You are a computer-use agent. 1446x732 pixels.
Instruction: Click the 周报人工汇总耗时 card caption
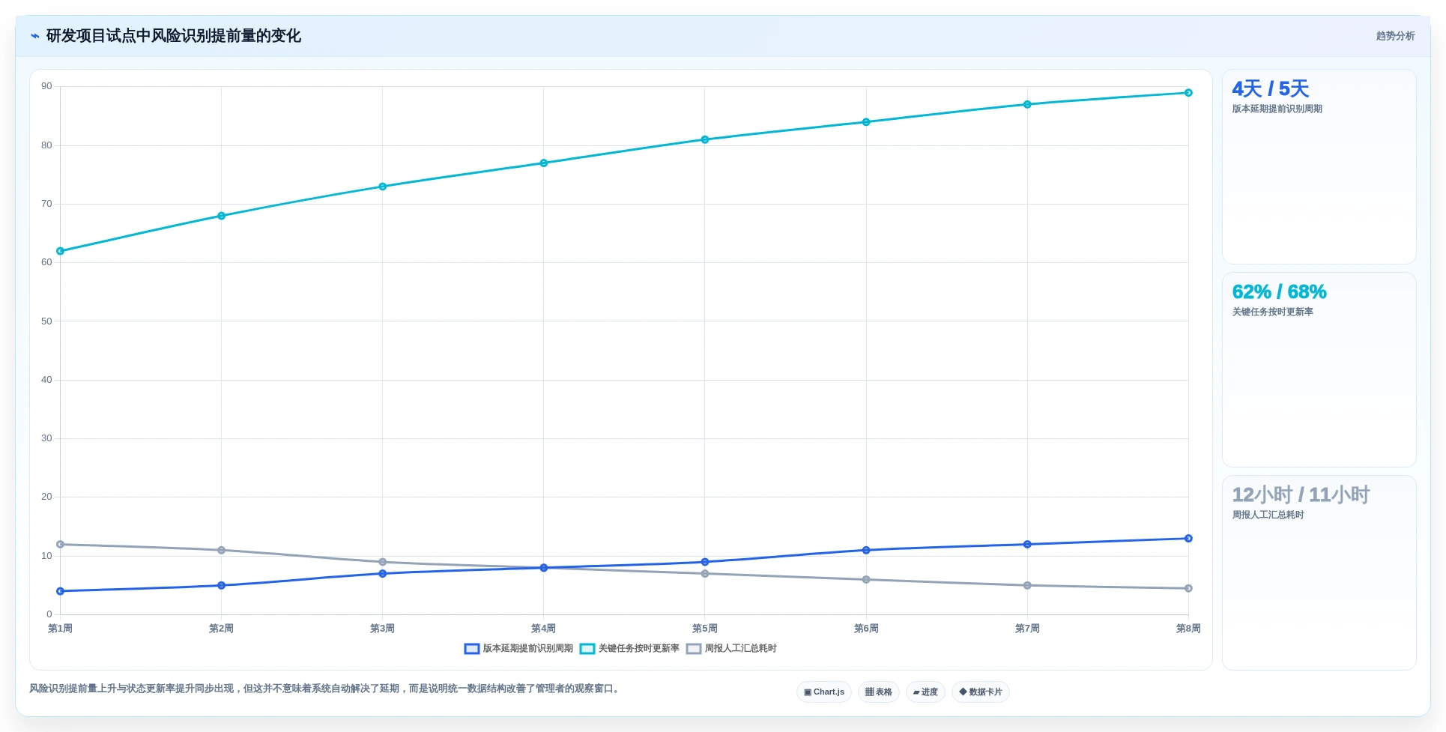click(x=1268, y=515)
